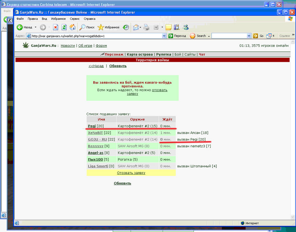296x232 pixels.
Task: Open the Research books toolbar icon
Action: [x=177, y=27]
